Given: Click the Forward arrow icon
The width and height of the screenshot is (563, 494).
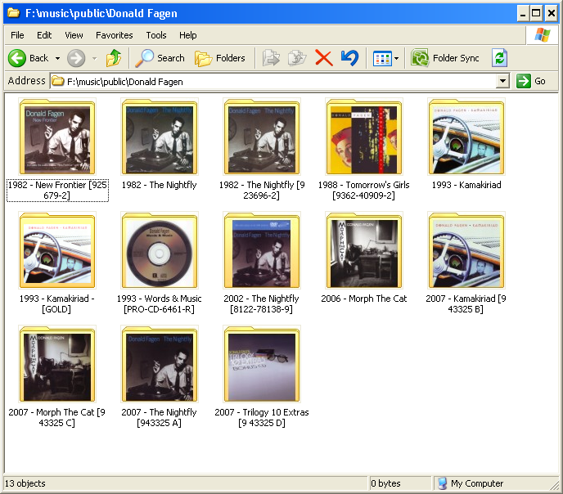Looking at the screenshot, I should click(x=76, y=58).
